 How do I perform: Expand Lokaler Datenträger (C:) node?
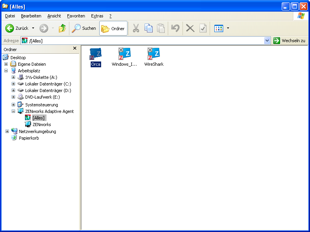click(13, 84)
